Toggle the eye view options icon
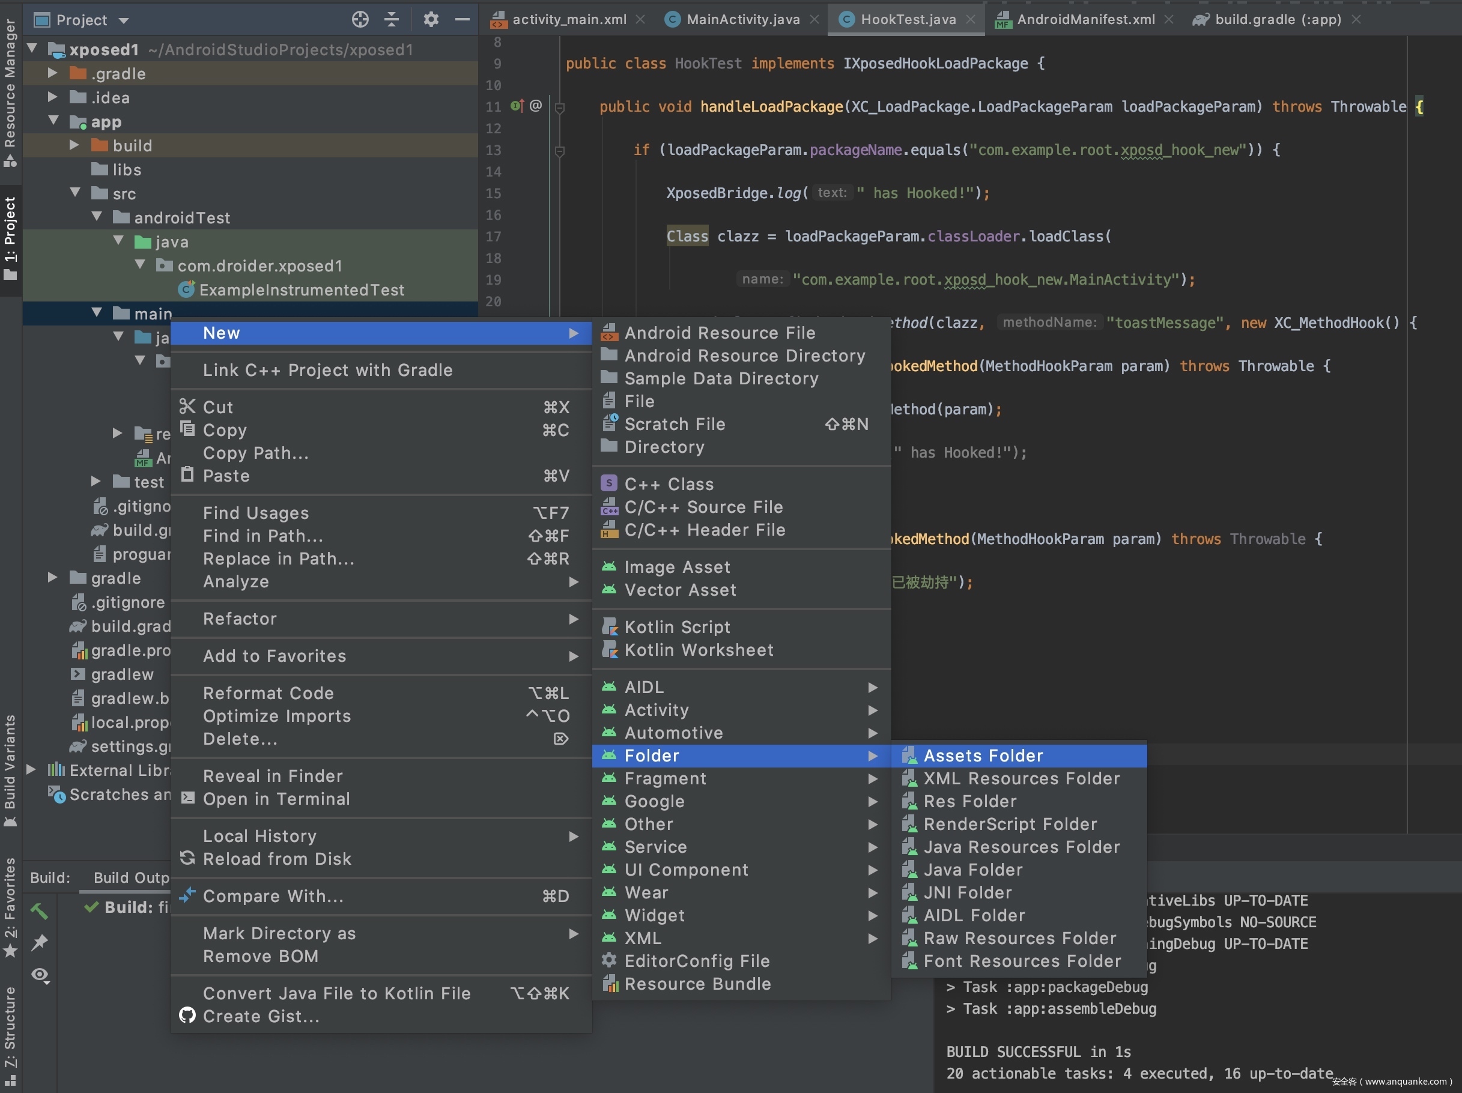 point(40,975)
